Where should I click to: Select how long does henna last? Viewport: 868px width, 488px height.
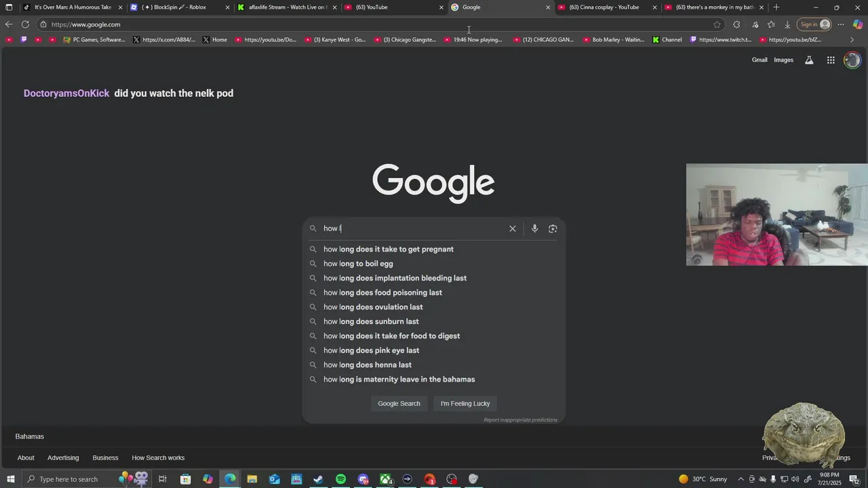[433, 365]
